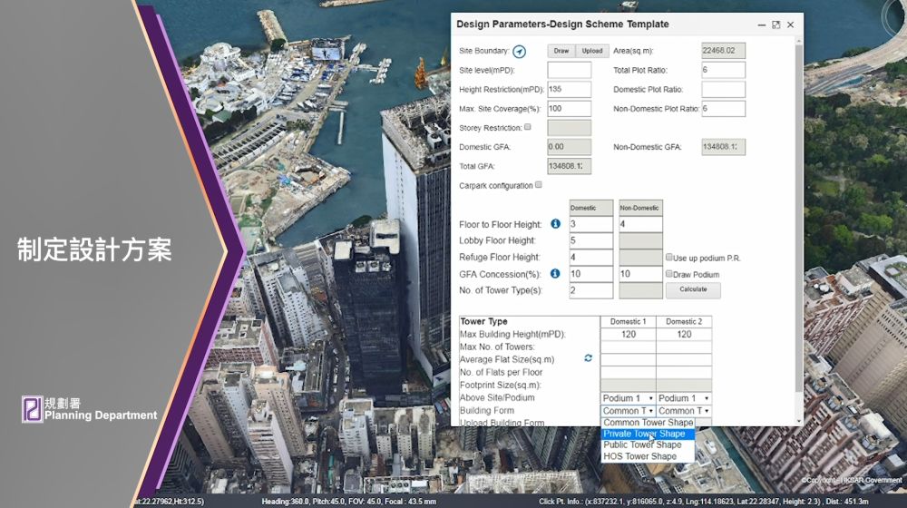The width and height of the screenshot is (907, 508).
Task: Close the Design Parameters dialog
Action: (x=791, y=24)
